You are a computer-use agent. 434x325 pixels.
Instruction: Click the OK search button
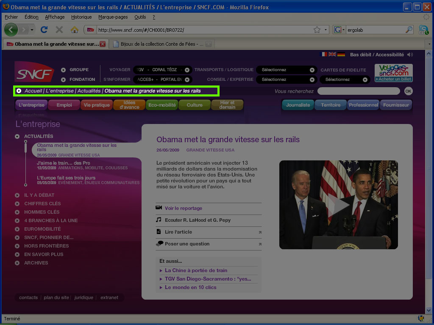[x=408, y=91]
